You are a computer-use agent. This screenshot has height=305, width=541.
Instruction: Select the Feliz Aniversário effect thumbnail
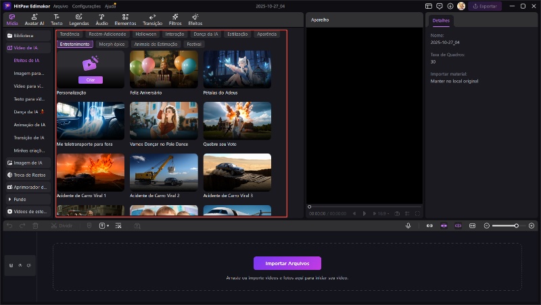pyautogui.click(x=164, y=69)
